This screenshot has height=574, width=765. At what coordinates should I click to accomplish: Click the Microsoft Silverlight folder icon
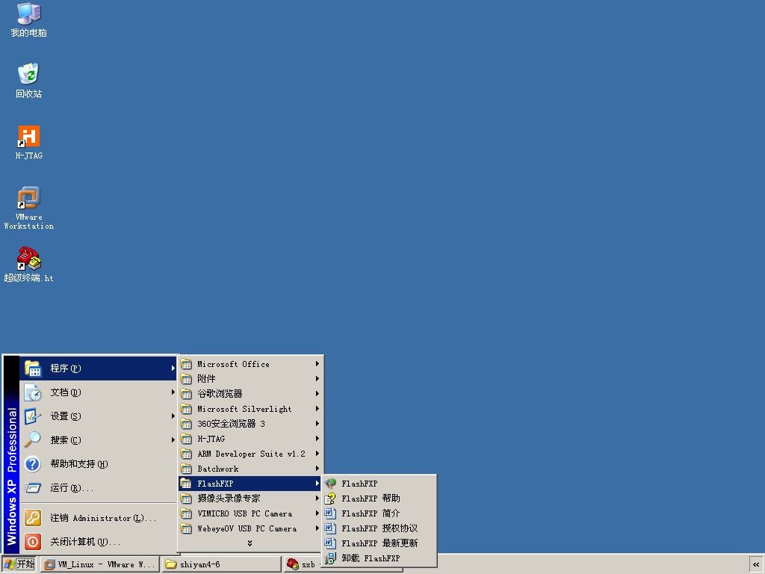(186, 409)
